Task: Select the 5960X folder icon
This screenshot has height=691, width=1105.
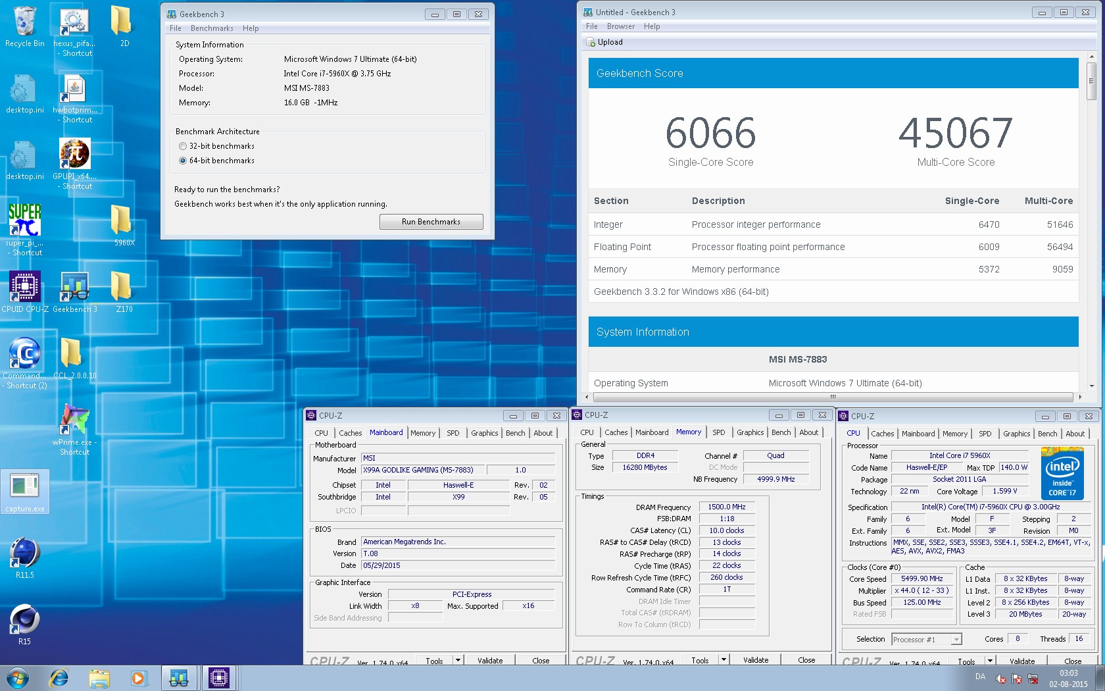Action: (124, 225)
